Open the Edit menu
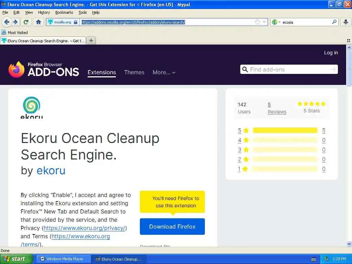This screenshot has width=352, height=264. coord(16,12)
